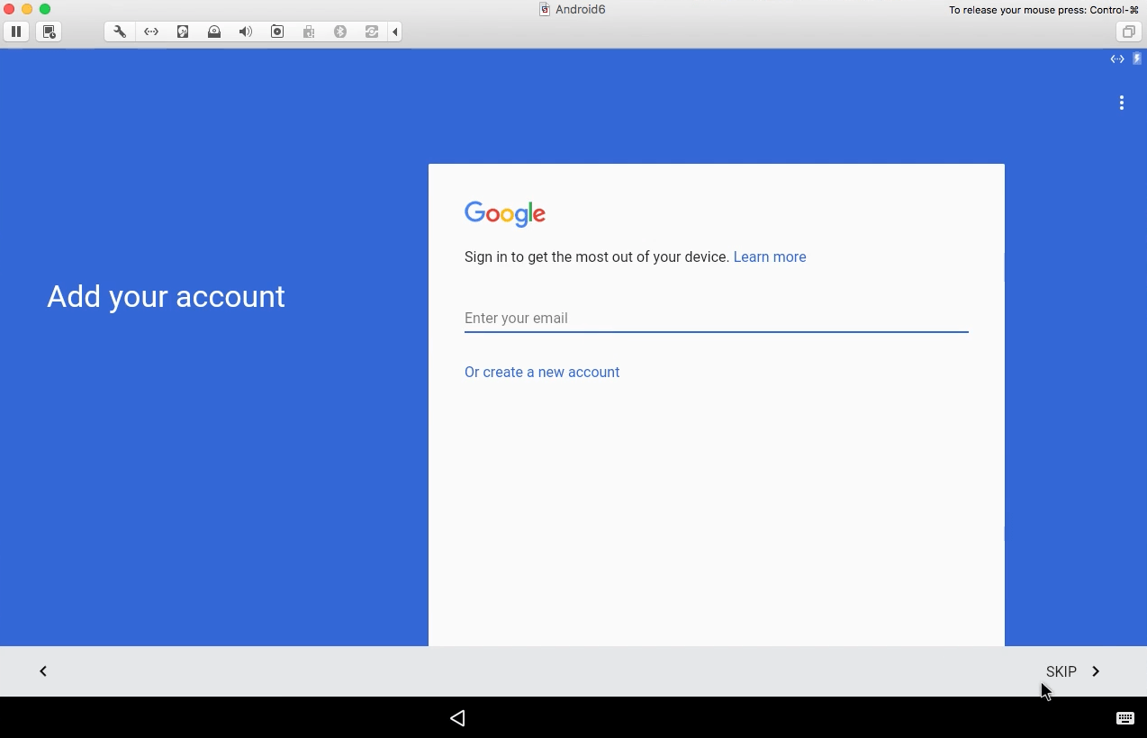Click the SKIP button
Image resolution: width=1147 pixels, height=738 pixels.
point(1061,671)
